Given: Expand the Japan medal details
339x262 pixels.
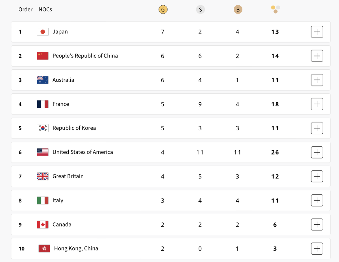Looking at the screenshot, I should [x=317, y=32].
